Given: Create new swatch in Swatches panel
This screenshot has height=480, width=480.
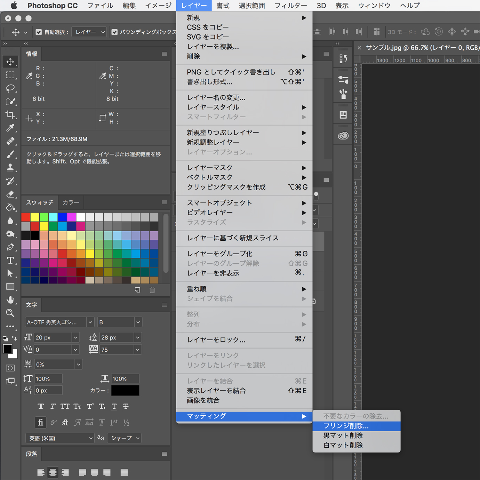Looking at the screenshot, I should point(137,290).
